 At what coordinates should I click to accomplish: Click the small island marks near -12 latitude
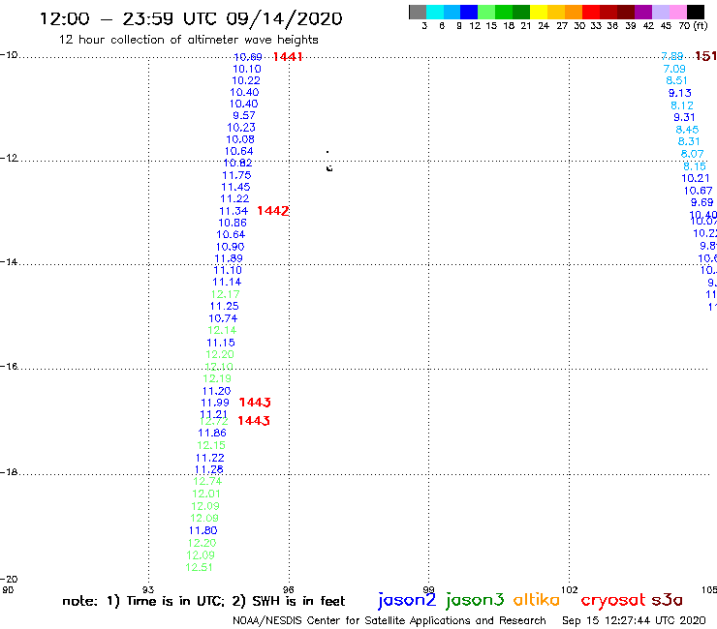click(x=328, y=162)
